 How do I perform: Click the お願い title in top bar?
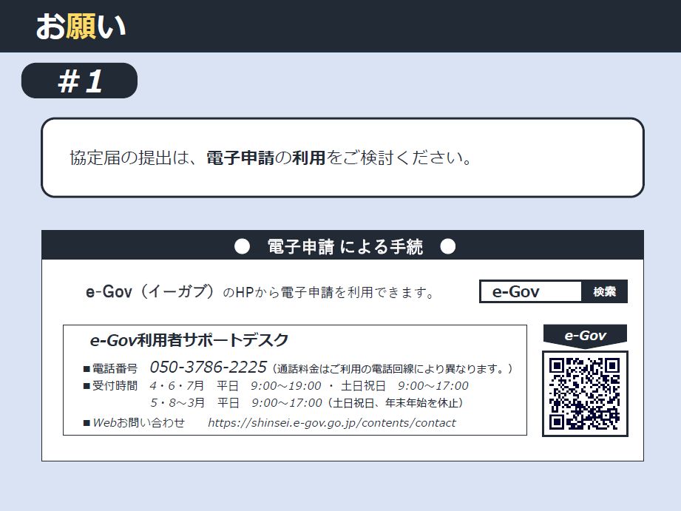[x=81, y=27]
